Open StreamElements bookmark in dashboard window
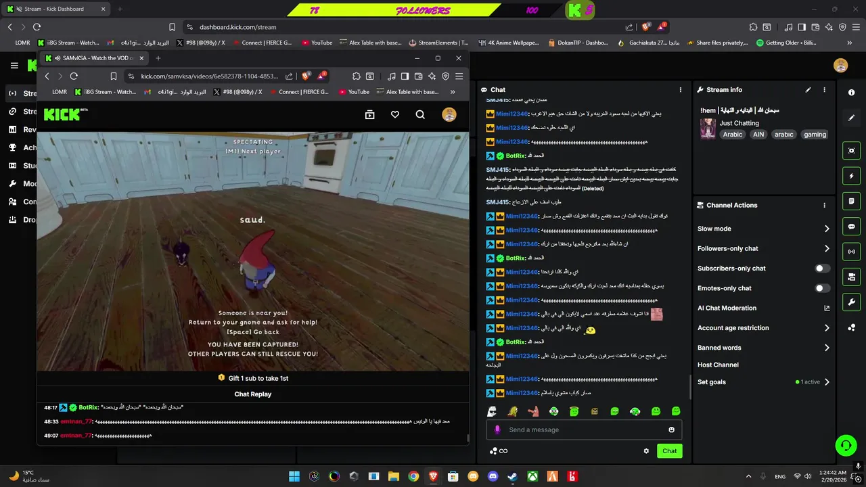This screenshot has height=487, width=866. point(438,43)
